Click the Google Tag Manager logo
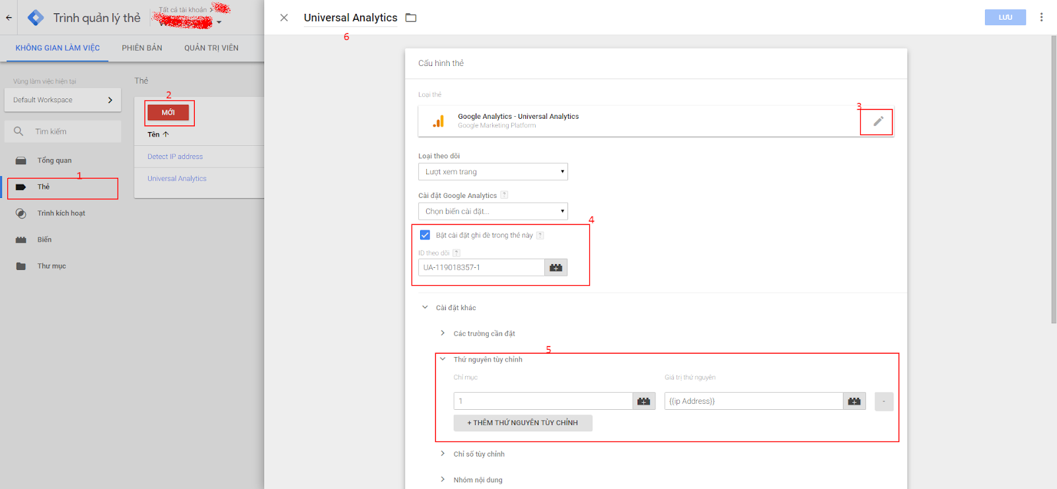This screenshot has height=489, width=1057. 36,18
